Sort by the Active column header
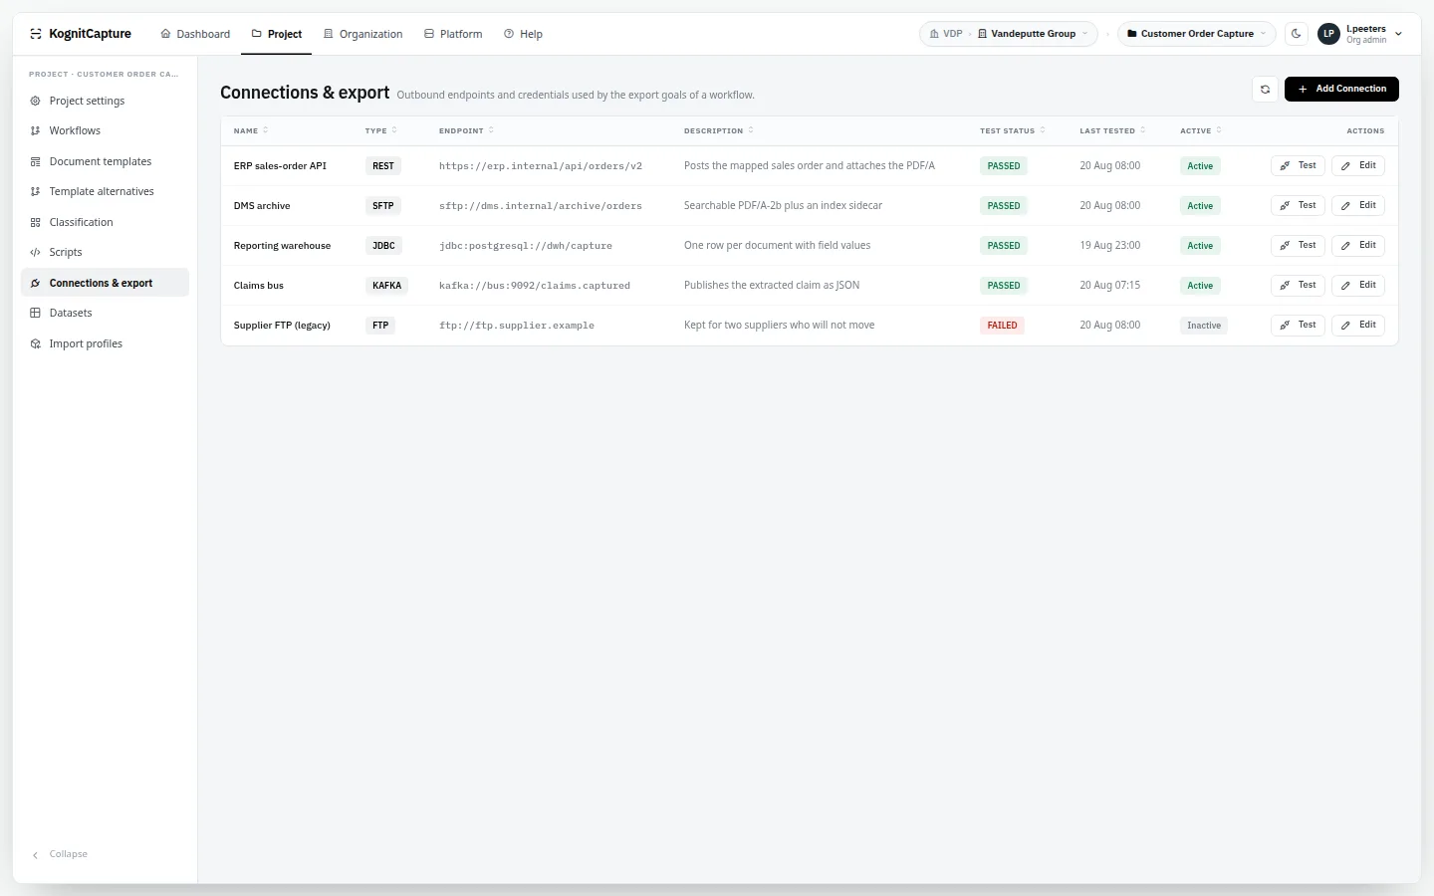 [x=1201, y=130]
